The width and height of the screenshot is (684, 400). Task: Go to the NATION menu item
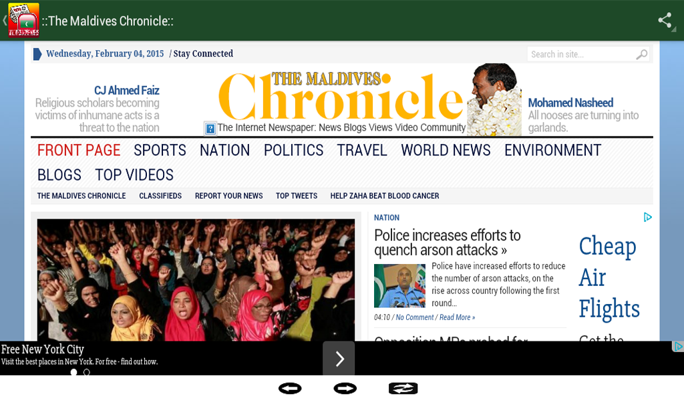click(x=224, y=150)
